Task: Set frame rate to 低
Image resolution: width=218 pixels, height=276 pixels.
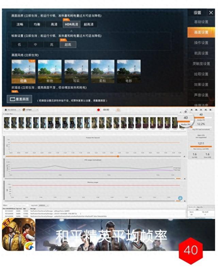Action: [x=19, y=44]
